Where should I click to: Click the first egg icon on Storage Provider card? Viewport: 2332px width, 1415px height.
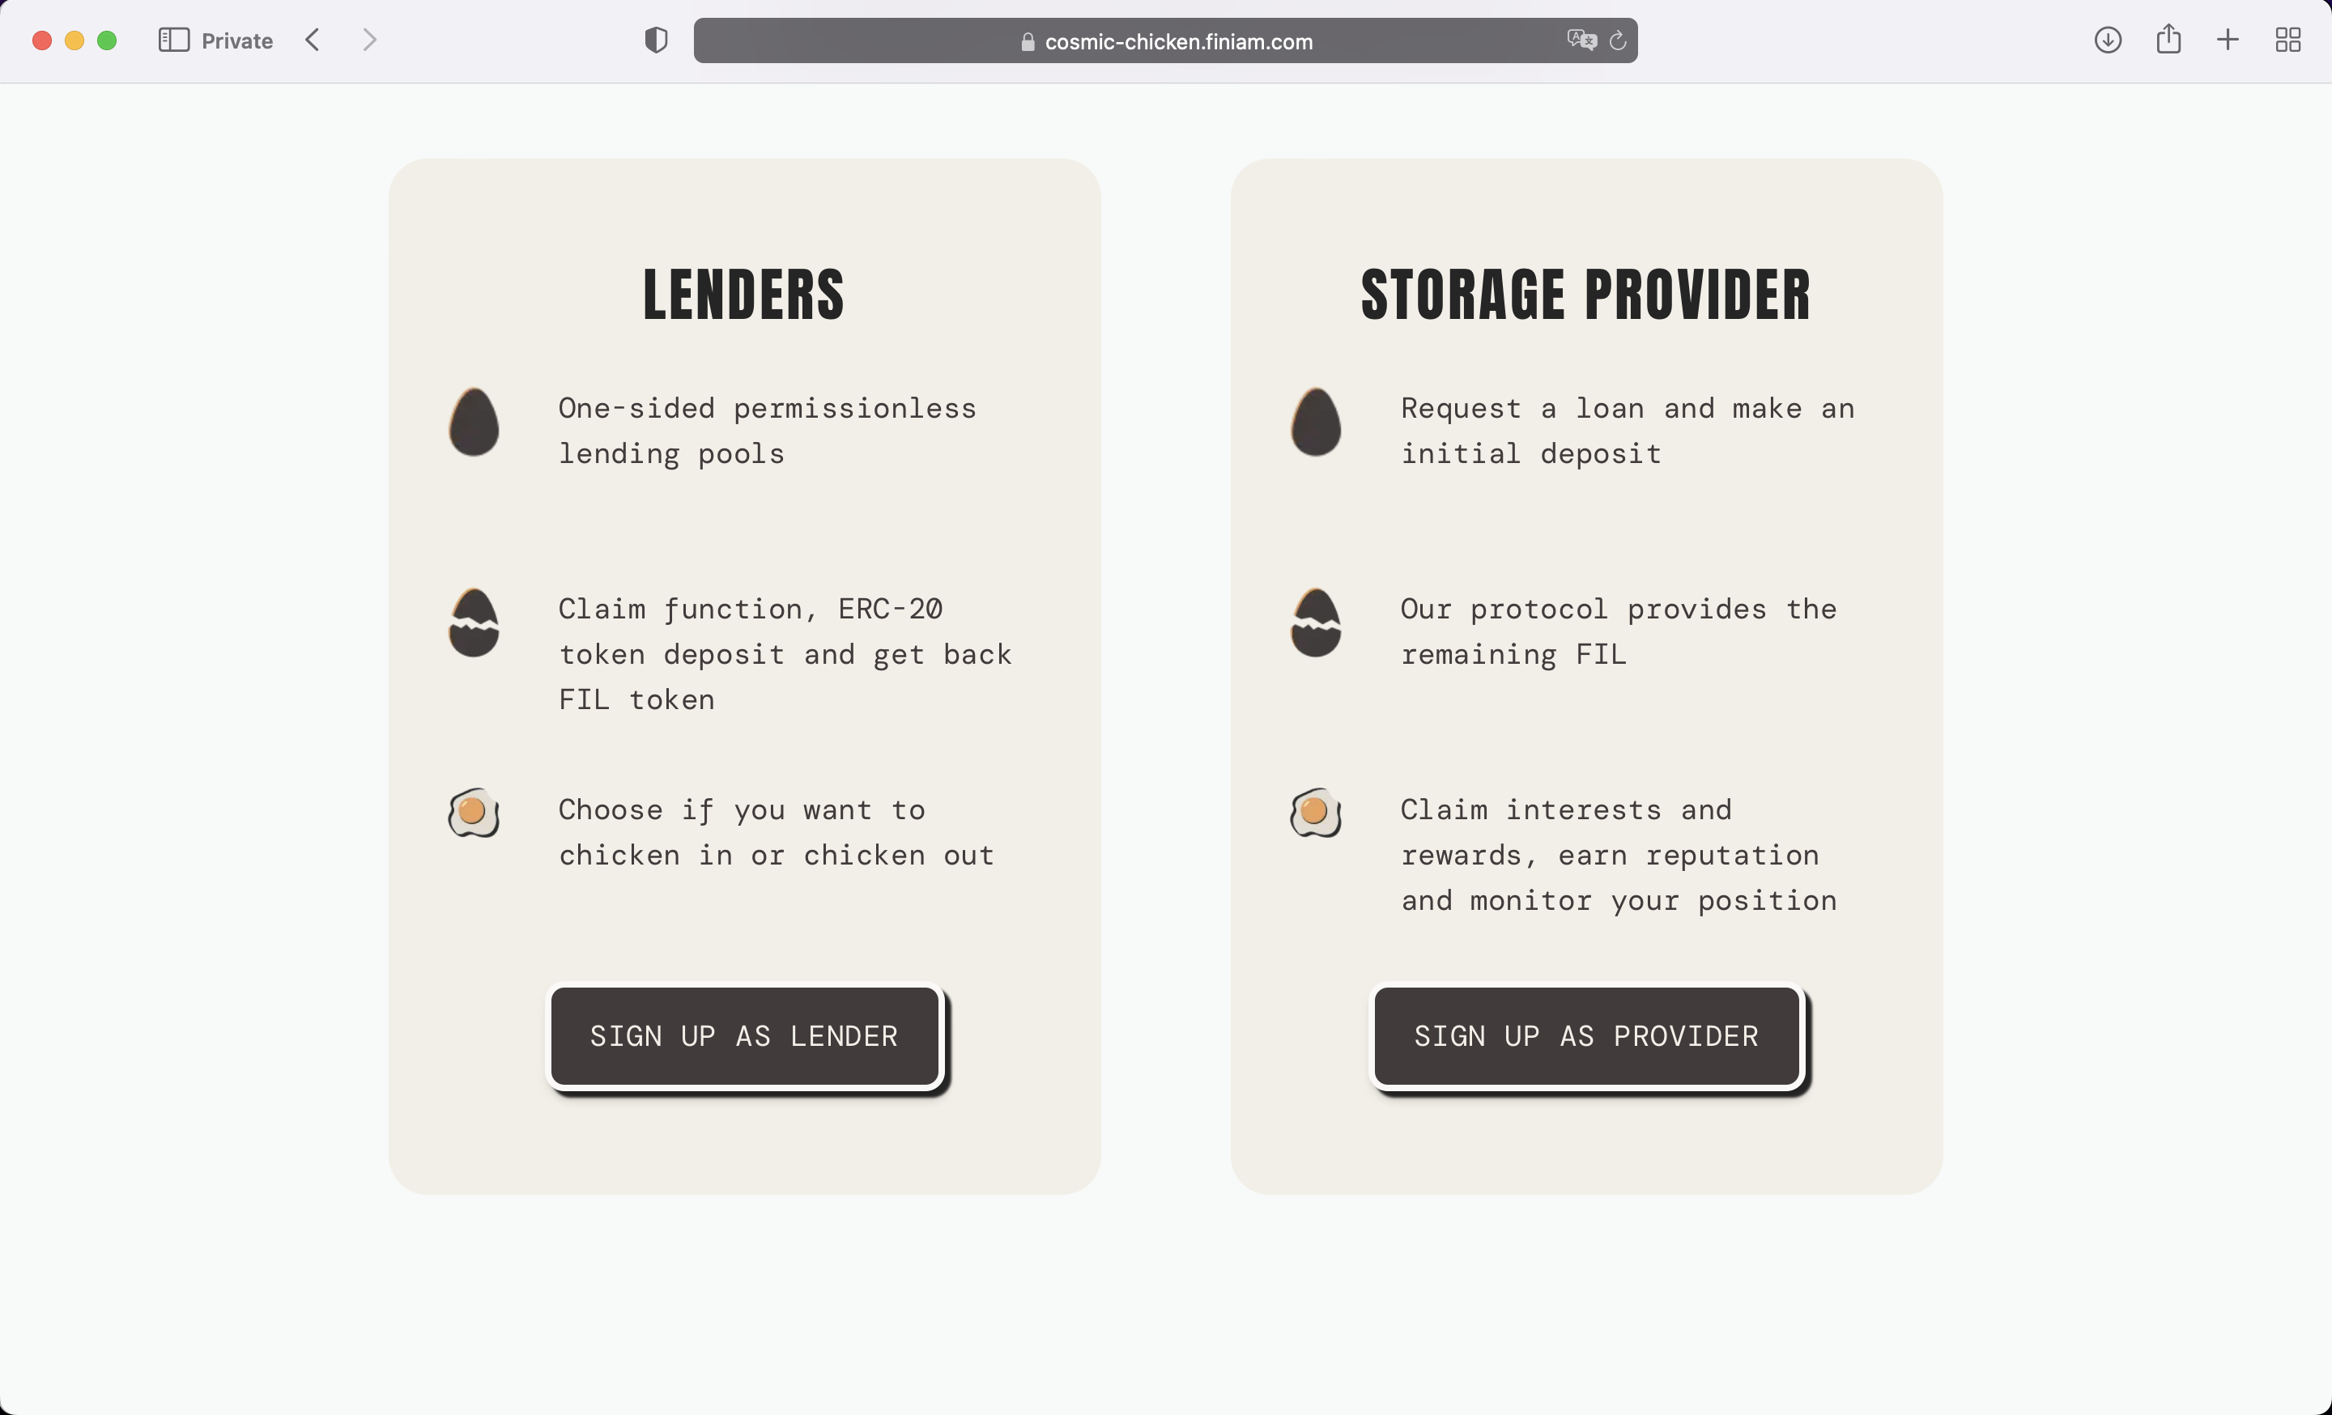coord(1314,421)
